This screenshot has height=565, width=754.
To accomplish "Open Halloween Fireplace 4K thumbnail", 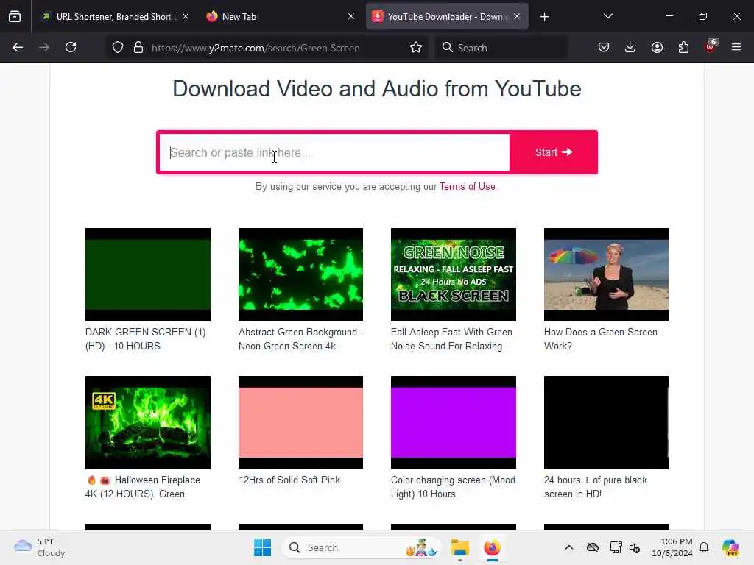I will click(x=147, y=422).
